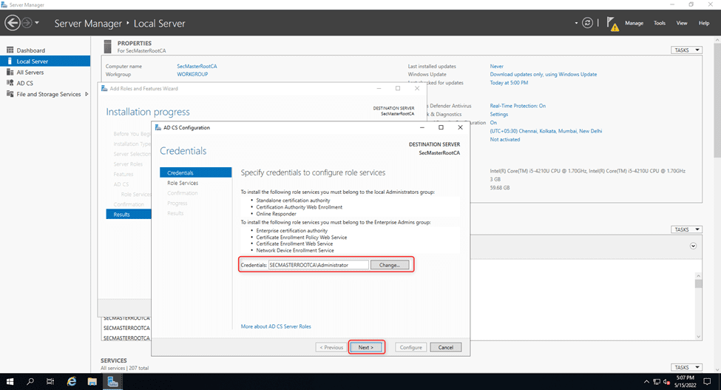The image size is (721, 390).
Task: Click the Properties server tower icon
Action: click(x=108, y=47)
